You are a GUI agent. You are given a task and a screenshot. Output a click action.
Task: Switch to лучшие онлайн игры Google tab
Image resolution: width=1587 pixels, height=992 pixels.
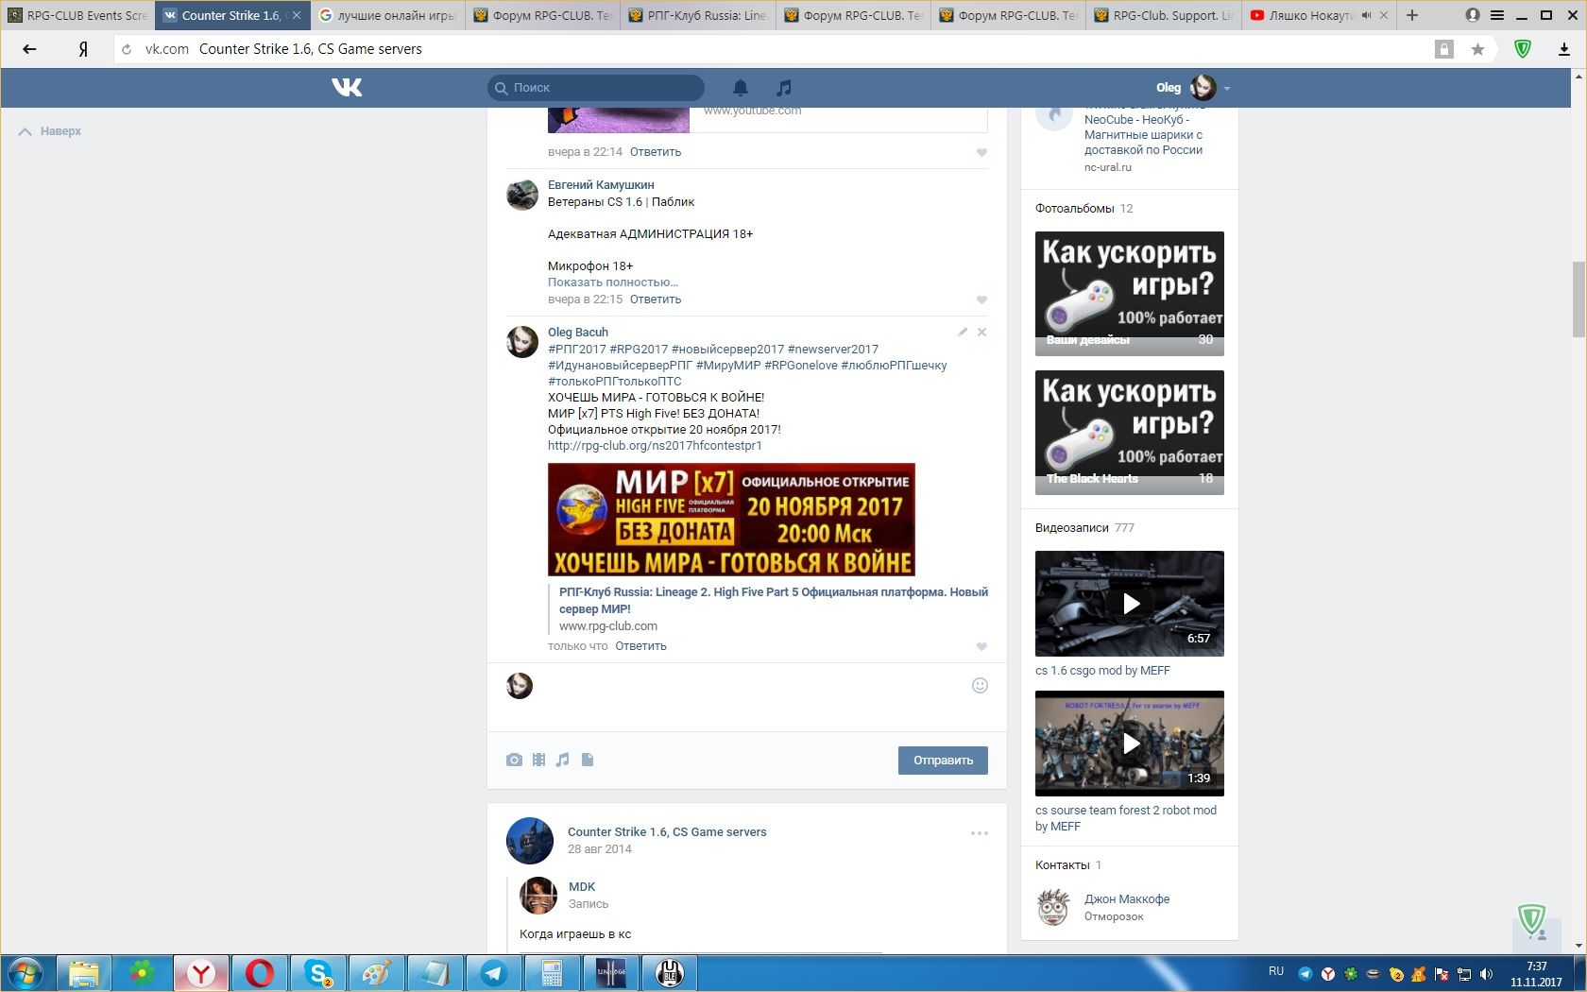point(388,15)
